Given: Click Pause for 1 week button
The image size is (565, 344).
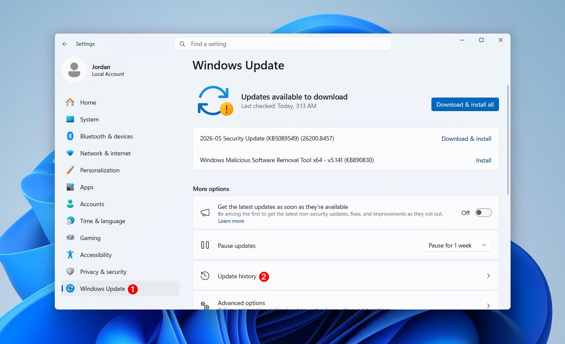Looking at the screenshot, I should coord(450,245).
